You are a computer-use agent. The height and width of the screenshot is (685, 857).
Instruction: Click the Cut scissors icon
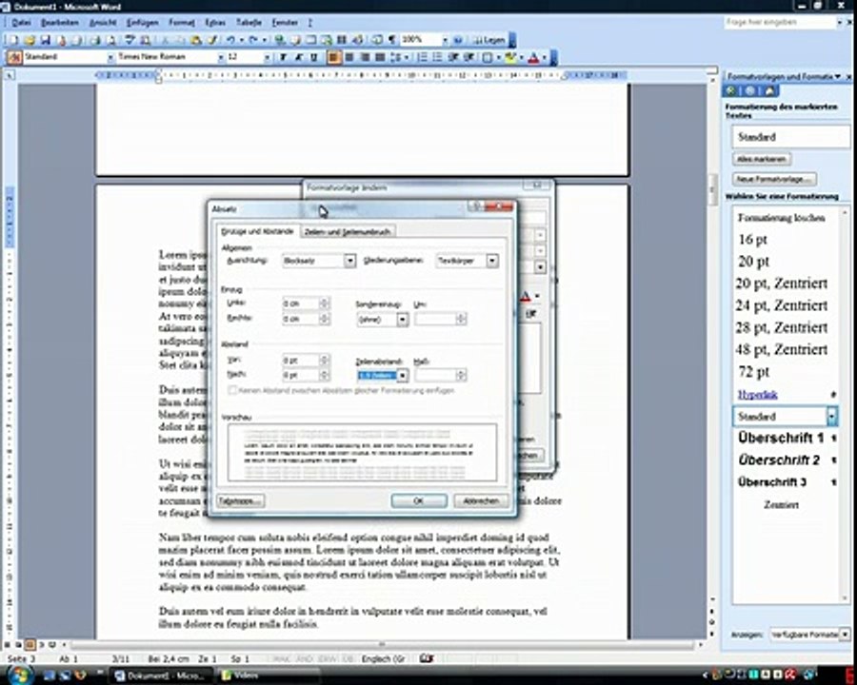[x=165, y=40]
